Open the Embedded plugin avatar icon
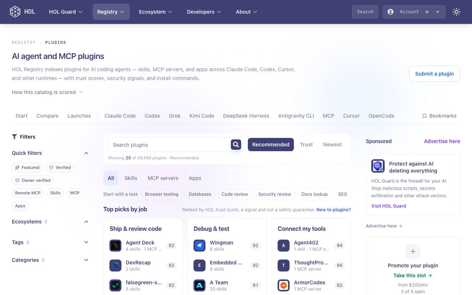 click(199, 265)
